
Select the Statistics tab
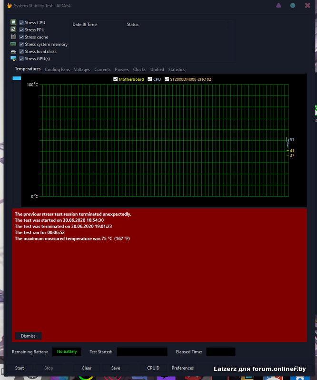pyautogui.click(x=177, y=69)
